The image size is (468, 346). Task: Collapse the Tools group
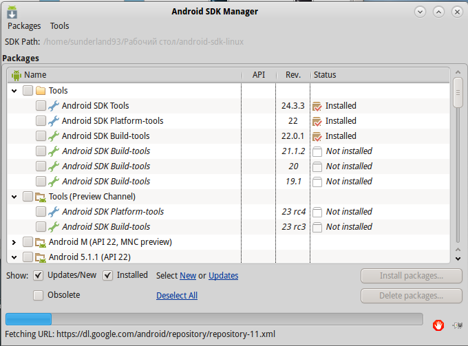(14, 91)
